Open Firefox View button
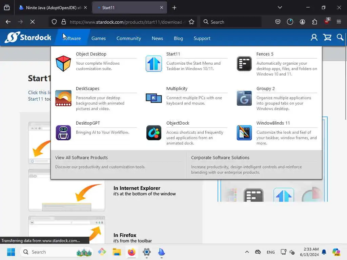Viewport: 347px width, 260px height. [7, 7]
